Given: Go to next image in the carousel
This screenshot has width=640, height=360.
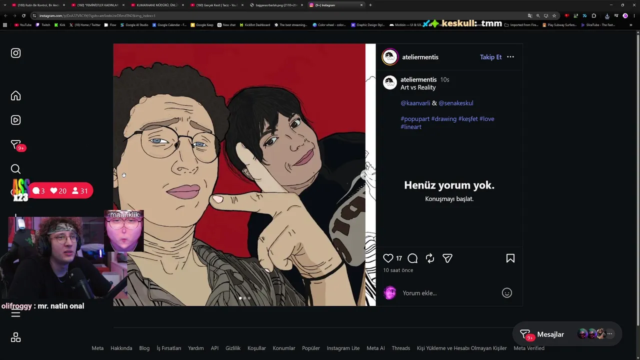Looking at the screenshot, I should click(x=365, y=175).
